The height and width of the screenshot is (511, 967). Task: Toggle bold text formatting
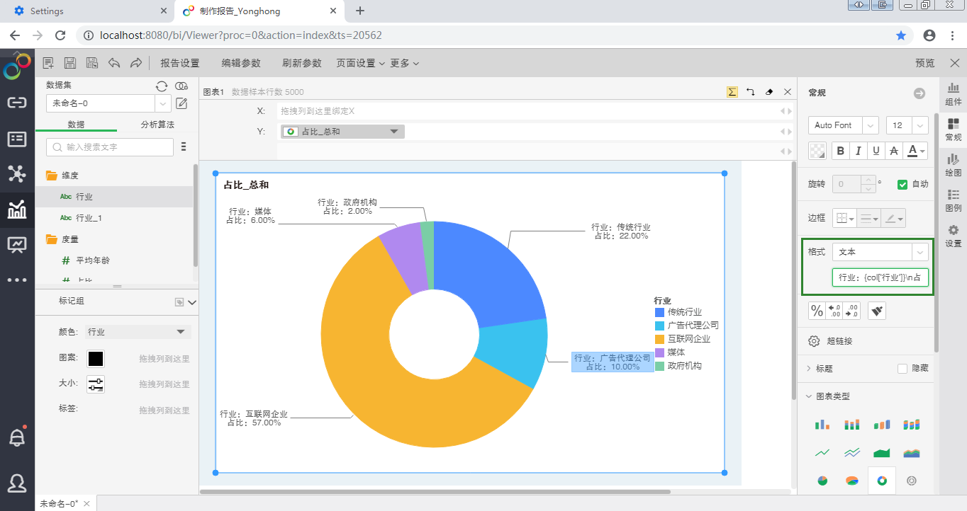point(841,151)
